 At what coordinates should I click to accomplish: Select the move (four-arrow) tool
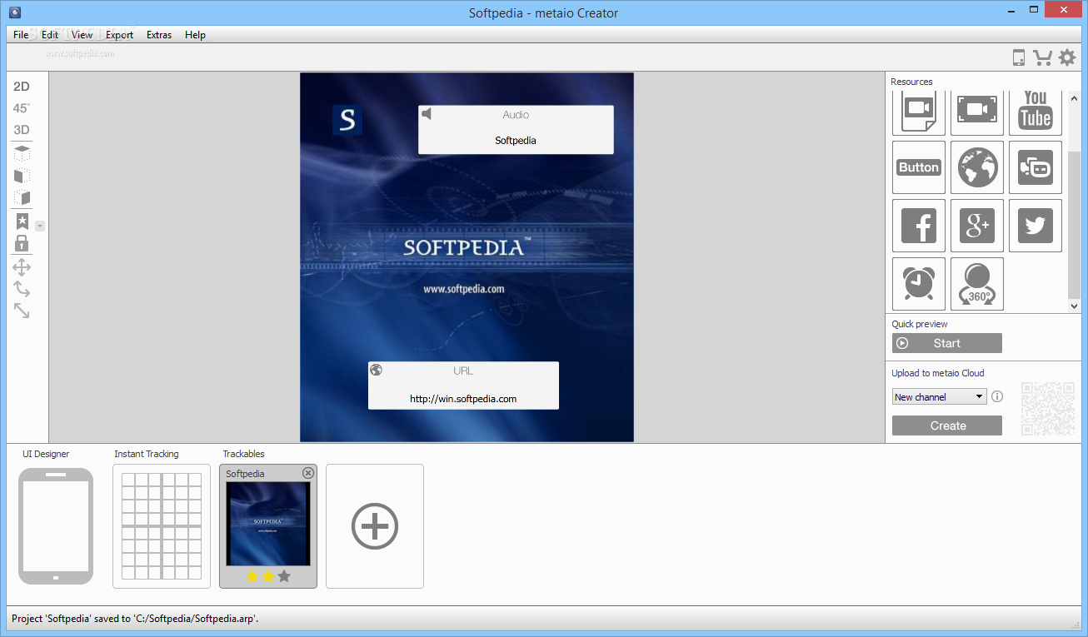click(22, 267)
